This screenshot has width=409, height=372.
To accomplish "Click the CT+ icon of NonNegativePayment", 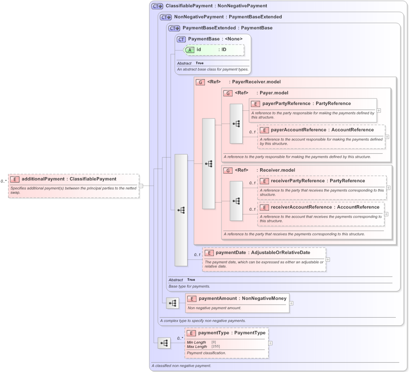I will (165, 17).
